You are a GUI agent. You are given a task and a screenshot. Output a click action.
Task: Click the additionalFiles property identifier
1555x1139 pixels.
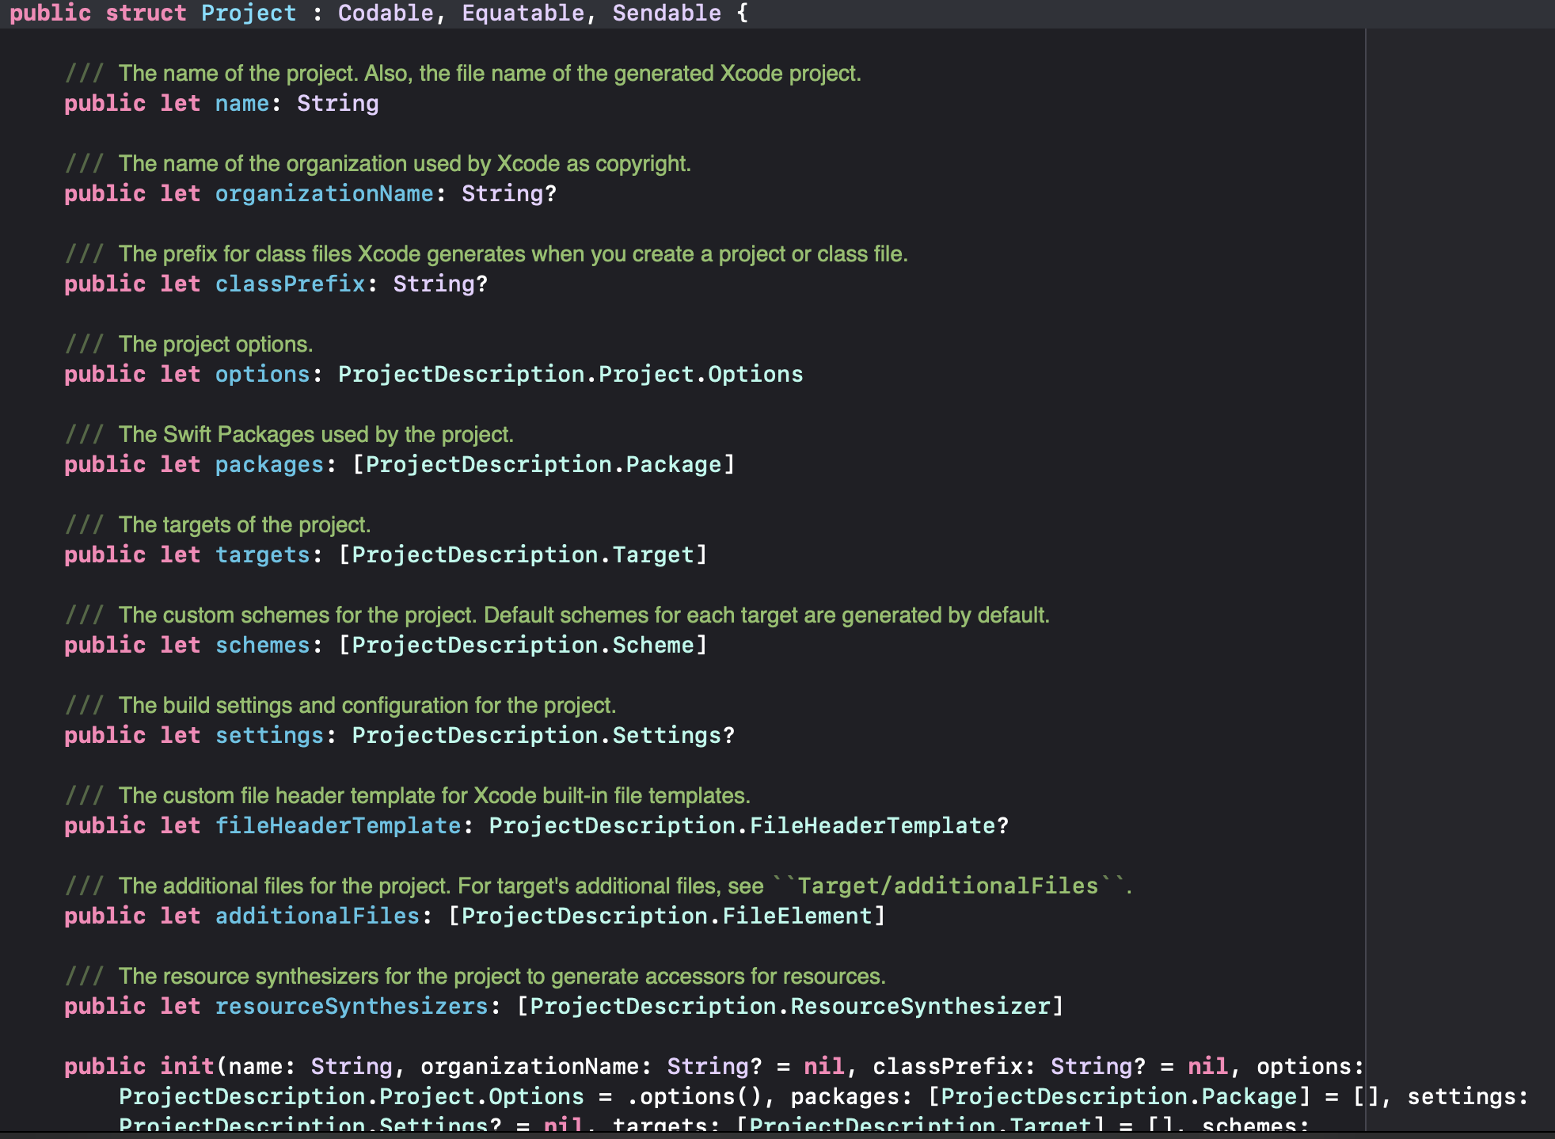tap(317, 916)
